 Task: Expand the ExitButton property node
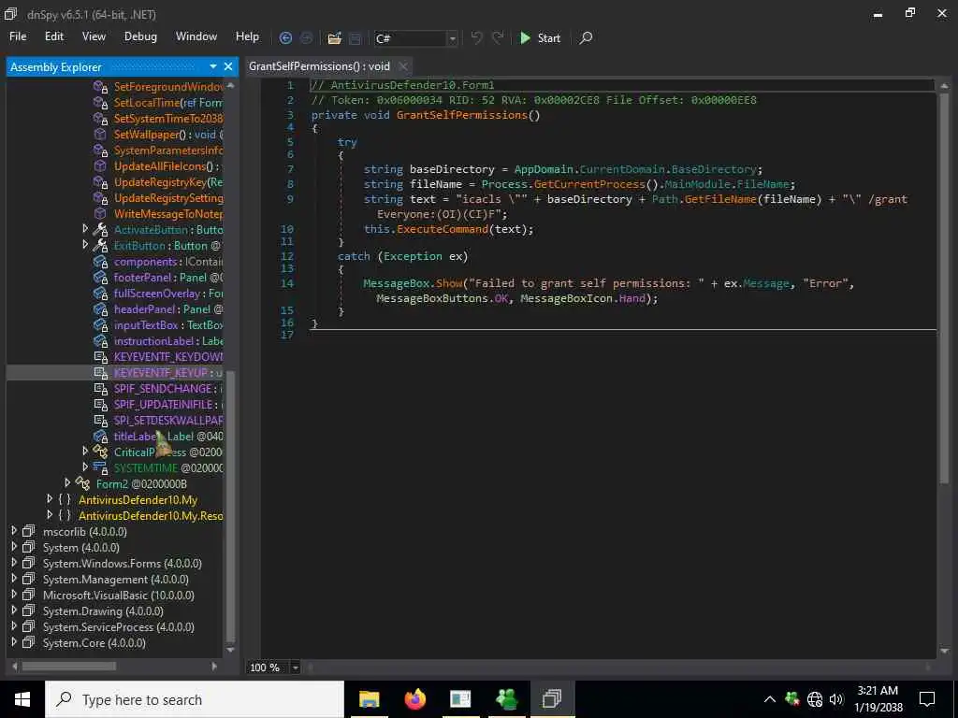coord(85,244)
